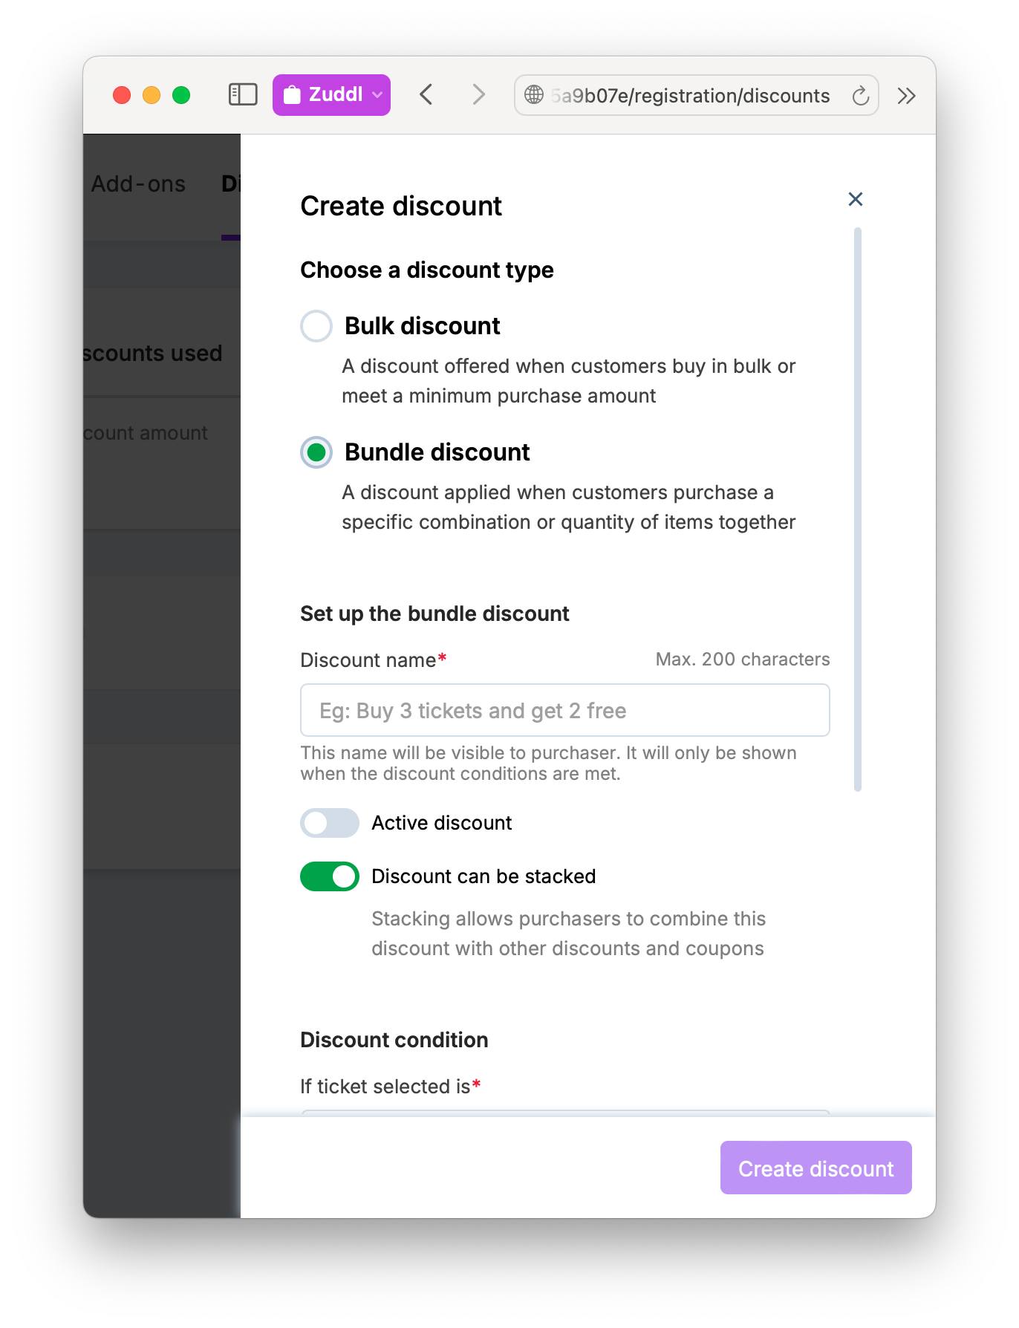Focus the Discount name input field
1019x1328 pixels.
564,711
